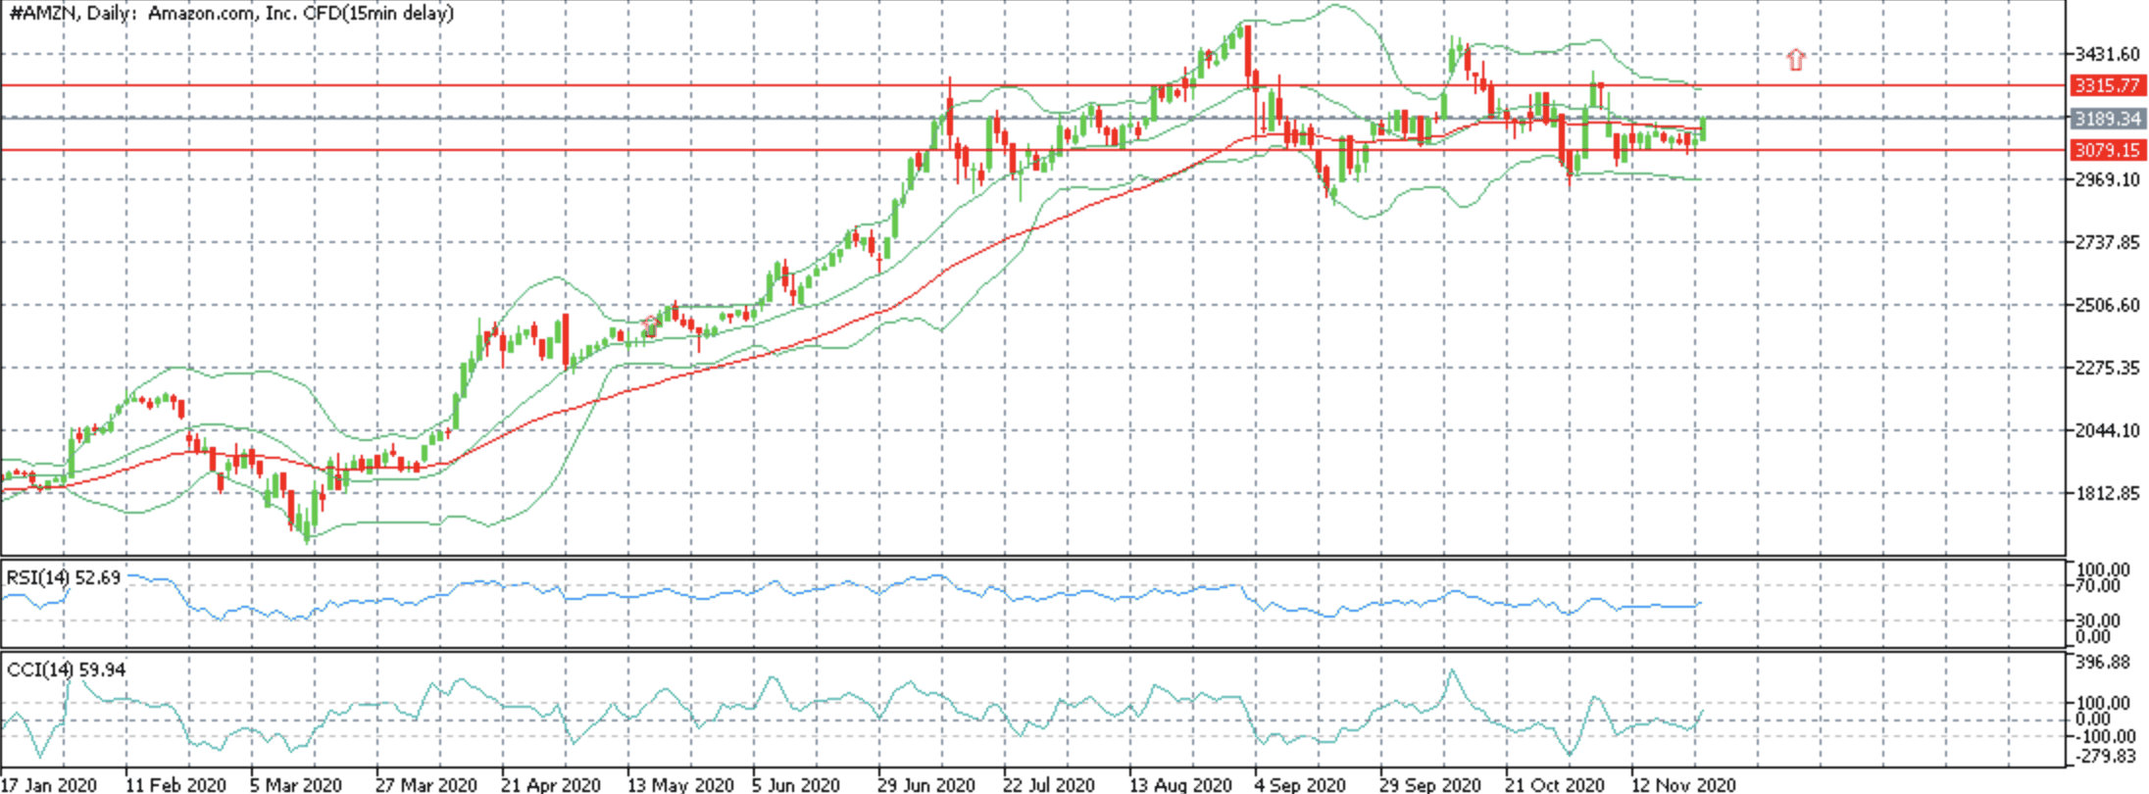Viewport: 2149px width, 794px height.
Task: Click the RSI(14) 52.69 indicator label
Action: point(64,577)
